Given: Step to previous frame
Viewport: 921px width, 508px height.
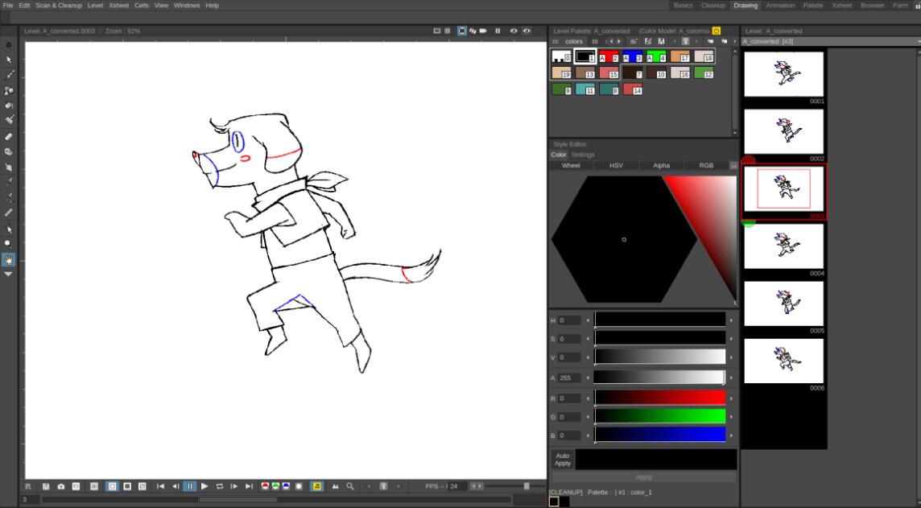Looking at the screenshot, I should [x=175, y=486].
